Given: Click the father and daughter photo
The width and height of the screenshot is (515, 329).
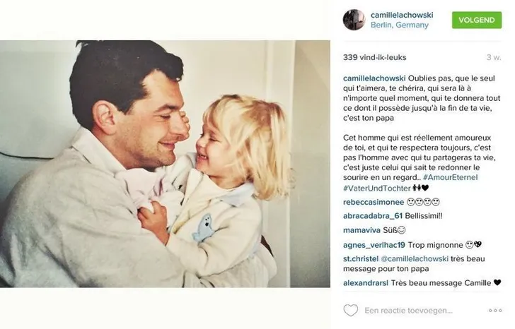Looking at the screenshot, I should [165, 164].
